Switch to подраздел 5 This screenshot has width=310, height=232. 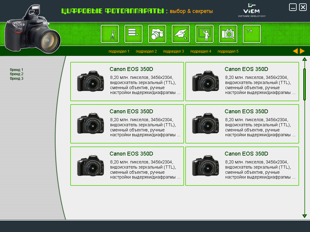[228, 51]
